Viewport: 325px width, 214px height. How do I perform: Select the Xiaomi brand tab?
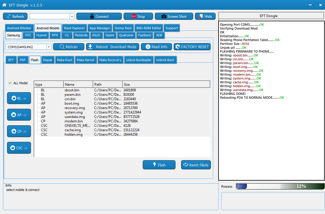pos(110,35)
